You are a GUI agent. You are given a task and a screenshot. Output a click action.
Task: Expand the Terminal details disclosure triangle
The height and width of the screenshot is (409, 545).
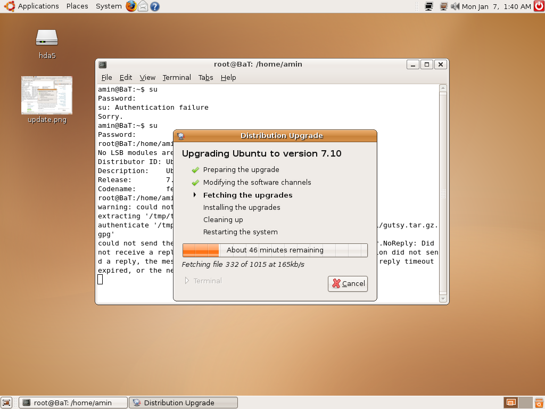187,281
